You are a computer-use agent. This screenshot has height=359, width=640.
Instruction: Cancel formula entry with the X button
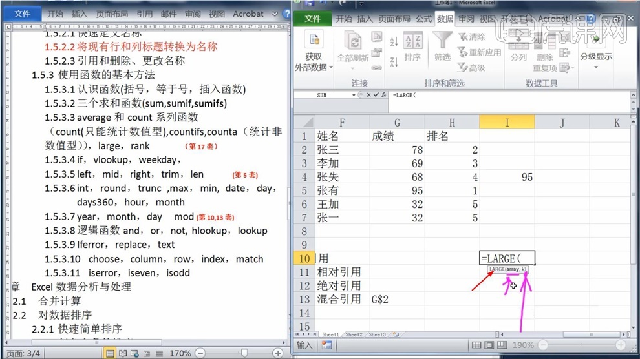pos(368,95)
